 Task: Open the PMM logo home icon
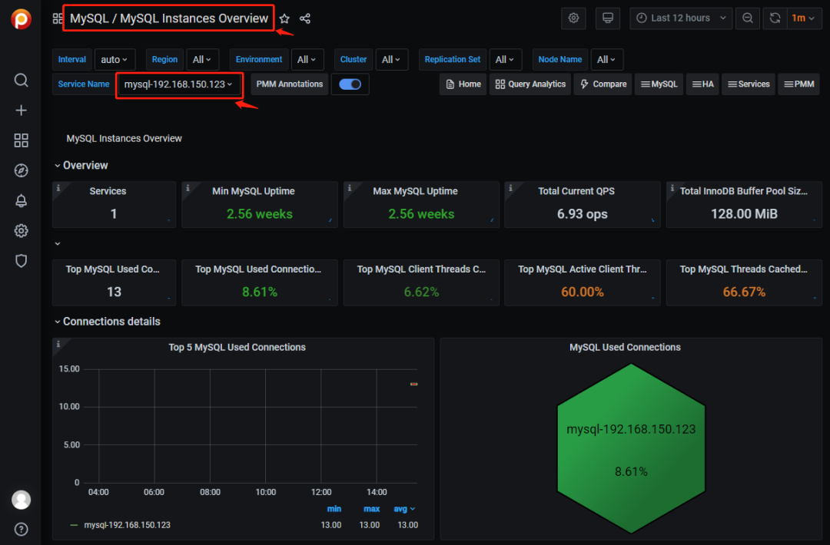click(x=22, y=19)
